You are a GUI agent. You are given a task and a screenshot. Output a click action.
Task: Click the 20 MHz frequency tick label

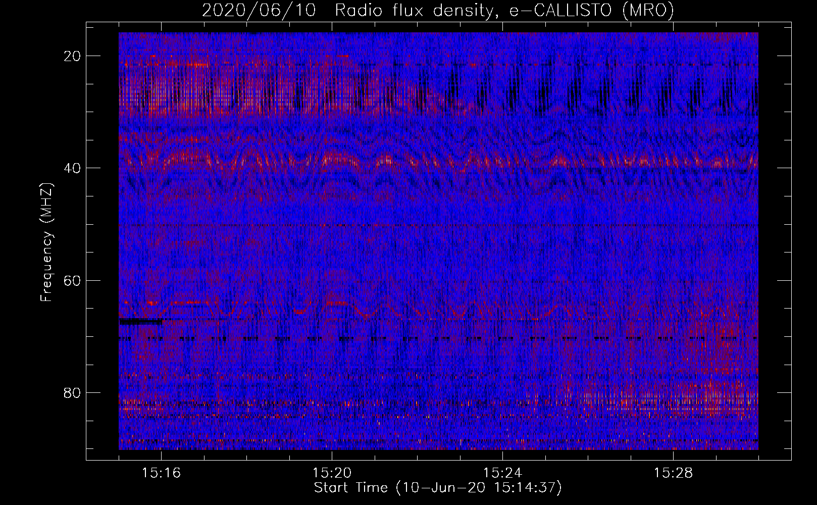(73, 56)
